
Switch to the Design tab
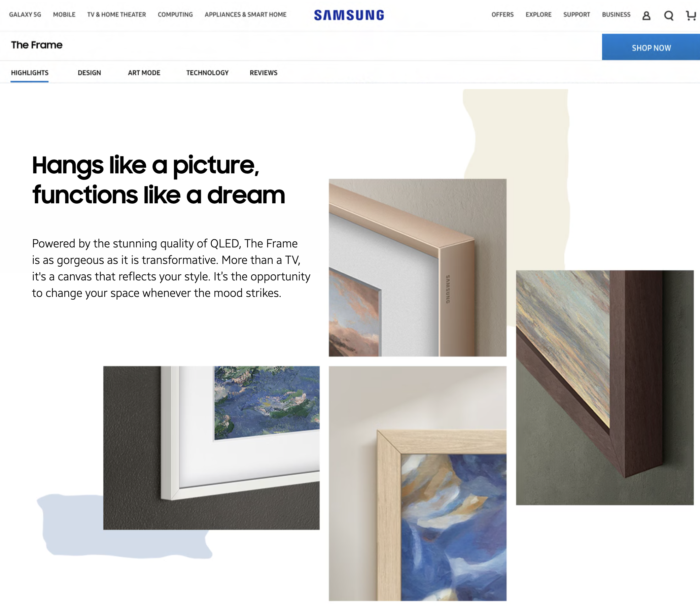coord(90,73)
